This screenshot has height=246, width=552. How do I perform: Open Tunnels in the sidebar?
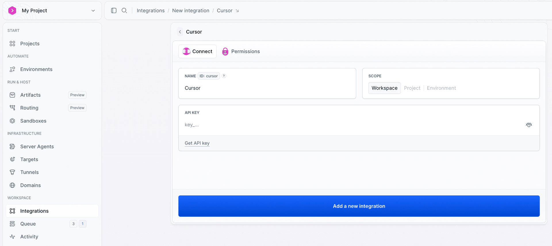[29, 172]
